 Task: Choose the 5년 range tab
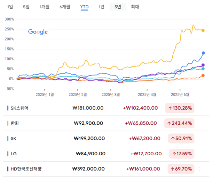[118, 7]
